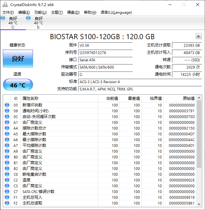Click the status orb for B1 row
This screenshot has height=210, width=205.
coord(7,163)
